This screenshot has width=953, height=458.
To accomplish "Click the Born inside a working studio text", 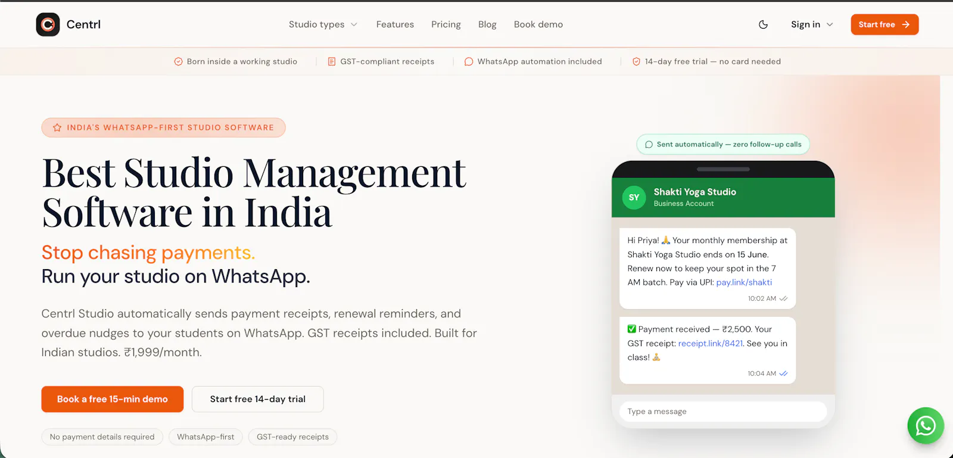I will (x=242, y=61).
